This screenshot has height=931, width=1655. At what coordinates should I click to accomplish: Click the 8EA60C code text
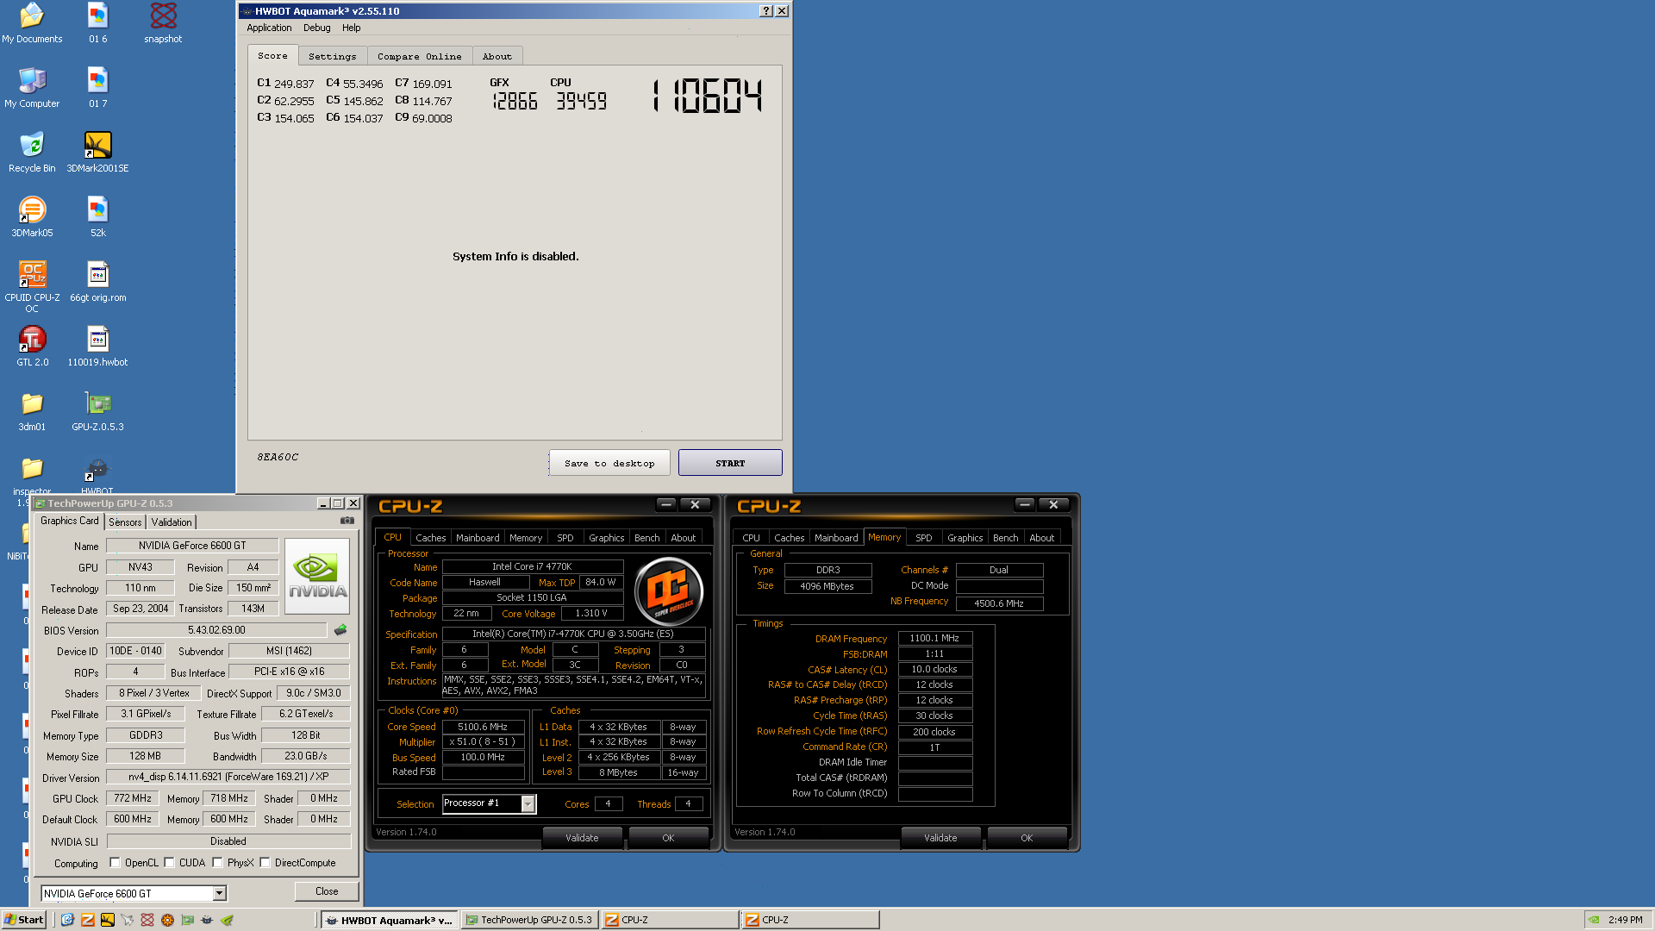point(278,457)
